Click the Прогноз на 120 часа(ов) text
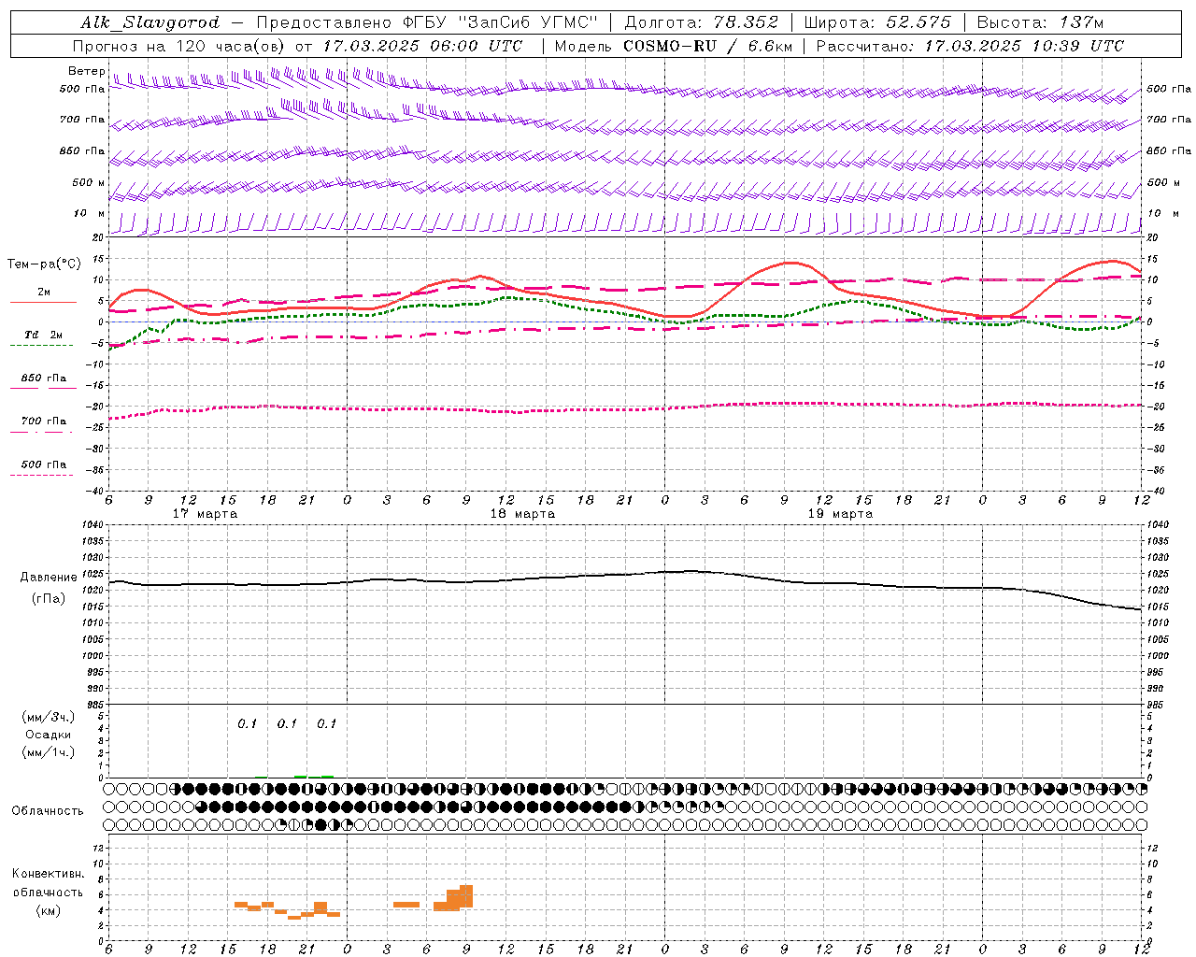1196x957 pixels. [x=179, y=46]
